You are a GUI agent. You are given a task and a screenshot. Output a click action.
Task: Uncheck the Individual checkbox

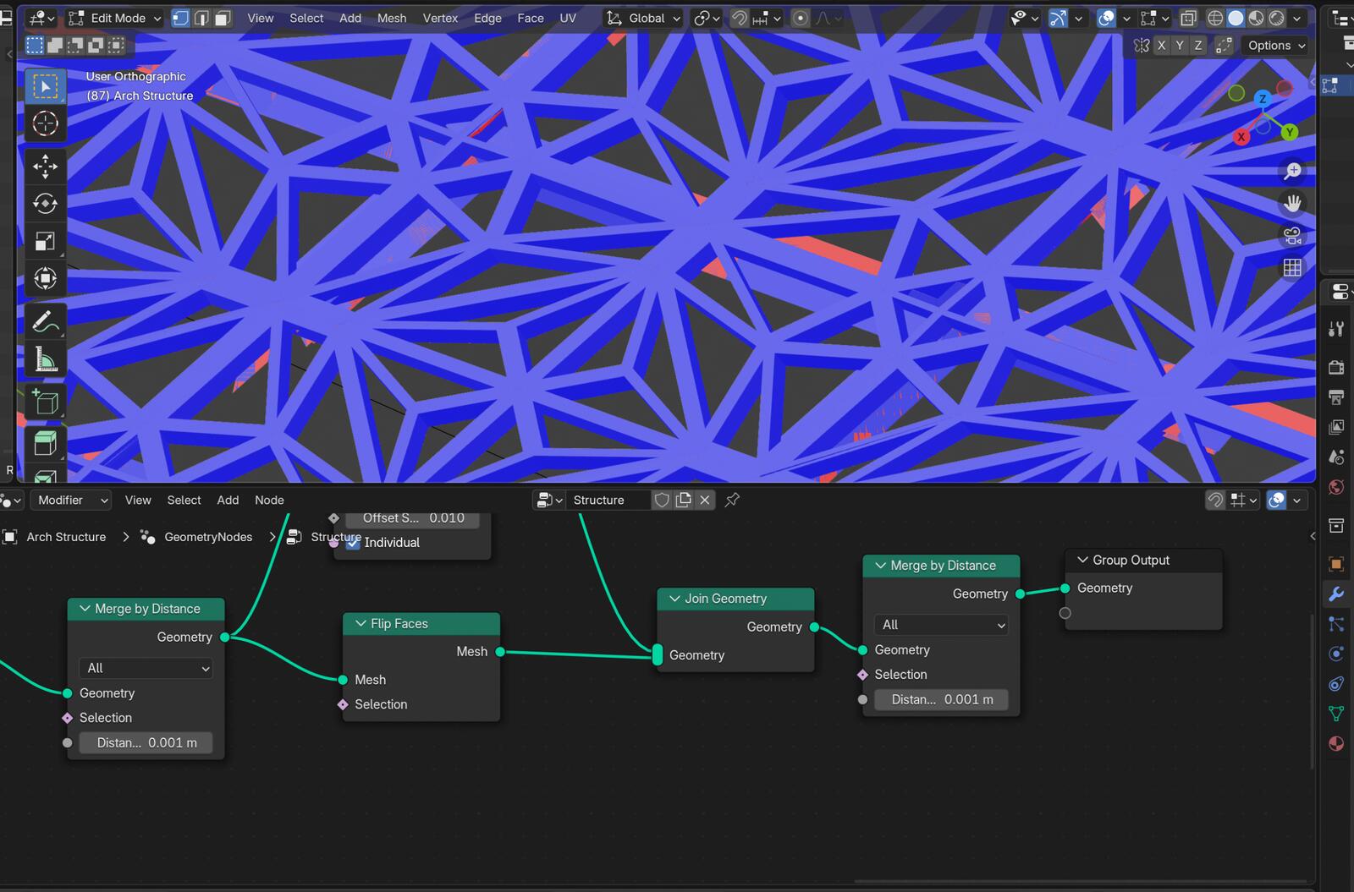[354, 543]
